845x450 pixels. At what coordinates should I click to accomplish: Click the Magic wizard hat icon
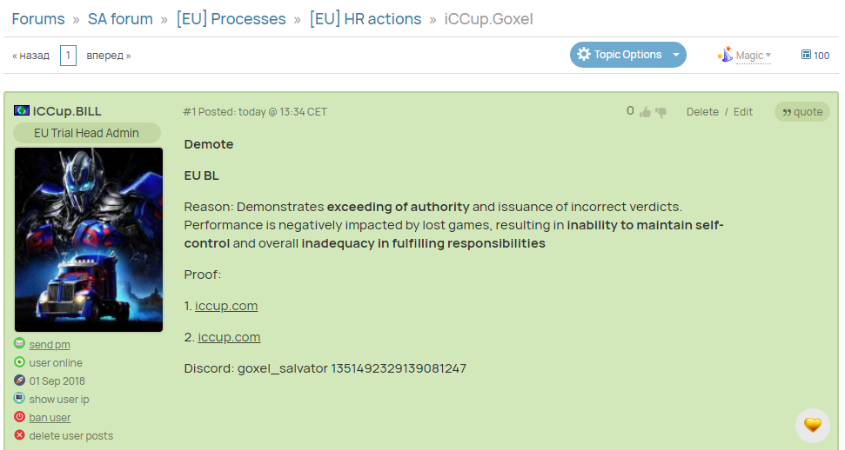click(x=725, y=55)
